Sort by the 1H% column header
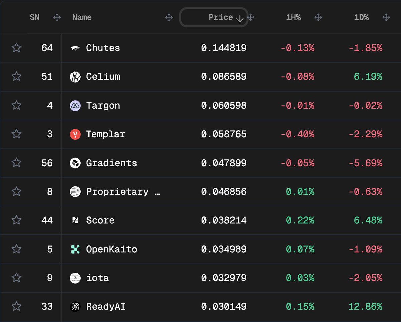 [x=293, y=17]
